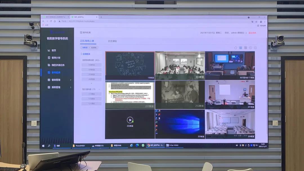Viewport: 304px width, 171px height.
Task: Choose 117课室 from the classroom list
Action: [x=91, y=94]
